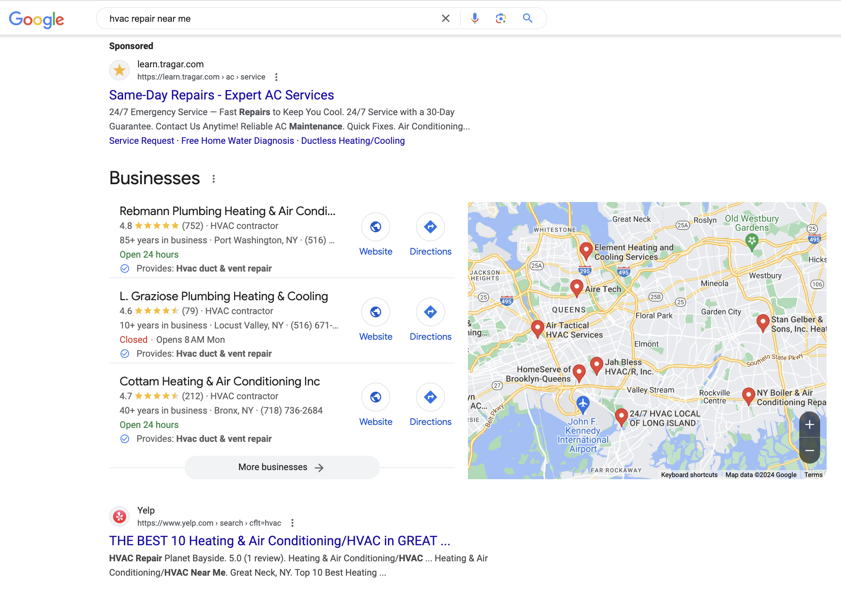This screenshot has height=590, width=841.
Task: Click Element Heating and Cooling map pin
Action: (x=586, y=251)
